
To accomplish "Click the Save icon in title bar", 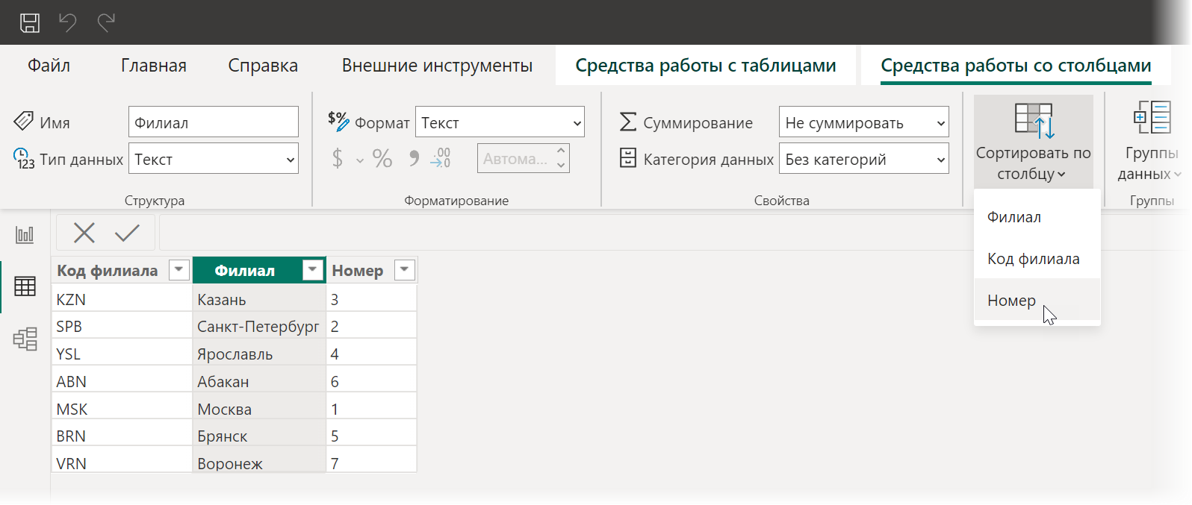I will 30,22.
